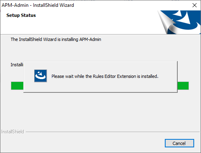Close the InstallShield Wizard with the X
Screen dimensions: 201x153
click(195, 5)
